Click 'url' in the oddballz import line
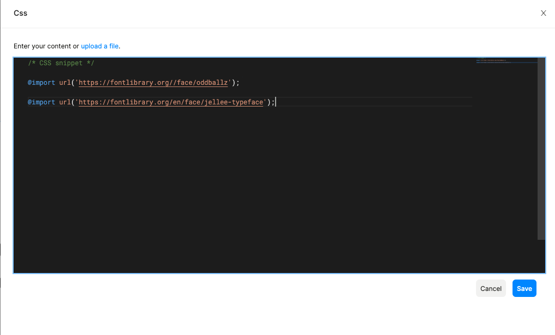The height and width of the screenshot is (335, 555). [65, 83]
